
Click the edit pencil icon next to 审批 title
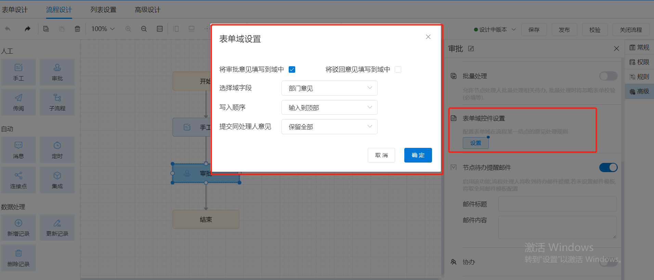click(471, 48)
